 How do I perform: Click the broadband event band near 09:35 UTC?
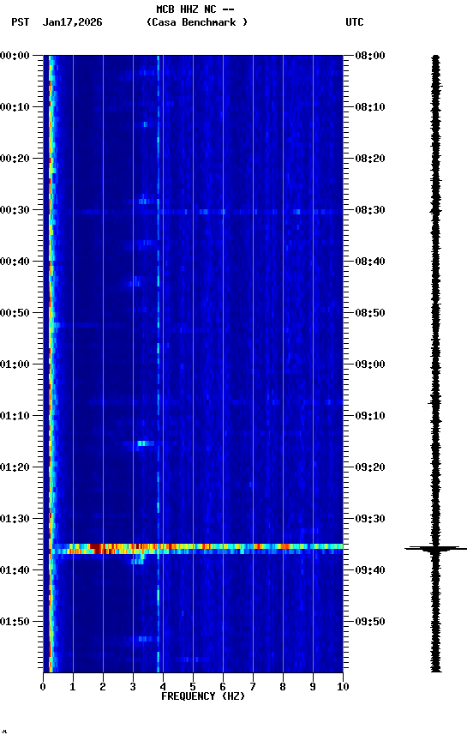point(196,549)
